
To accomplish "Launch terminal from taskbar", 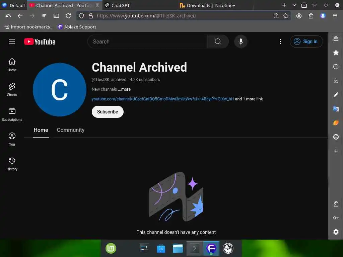I will (x=195, y=248).
